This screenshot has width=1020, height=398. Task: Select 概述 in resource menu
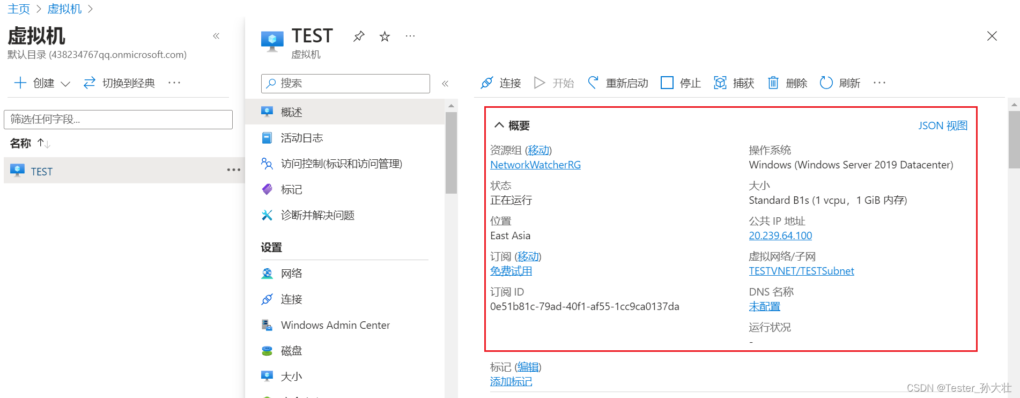pyautogui.click(x=345, y=112)
